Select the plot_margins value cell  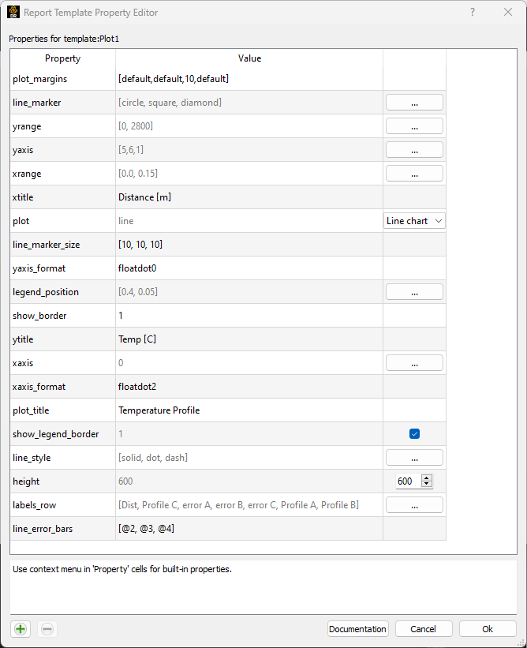coord(249,78)
